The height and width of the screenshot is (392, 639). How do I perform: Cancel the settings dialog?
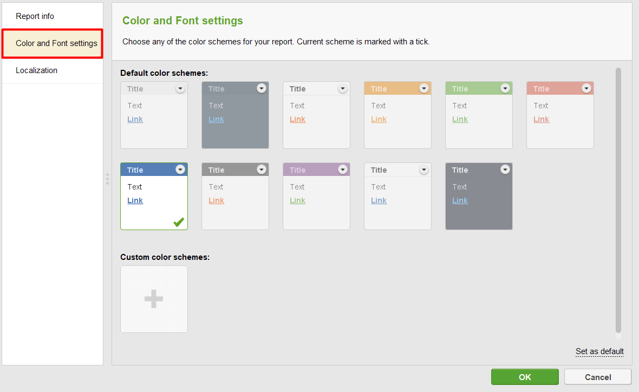coord(598,377)
